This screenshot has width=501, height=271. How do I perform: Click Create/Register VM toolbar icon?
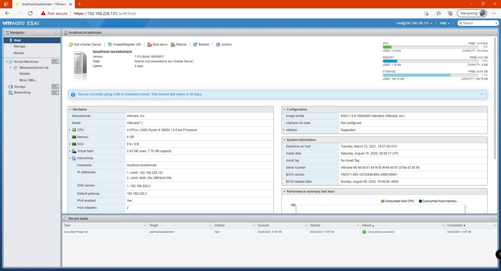pos(110,45)
